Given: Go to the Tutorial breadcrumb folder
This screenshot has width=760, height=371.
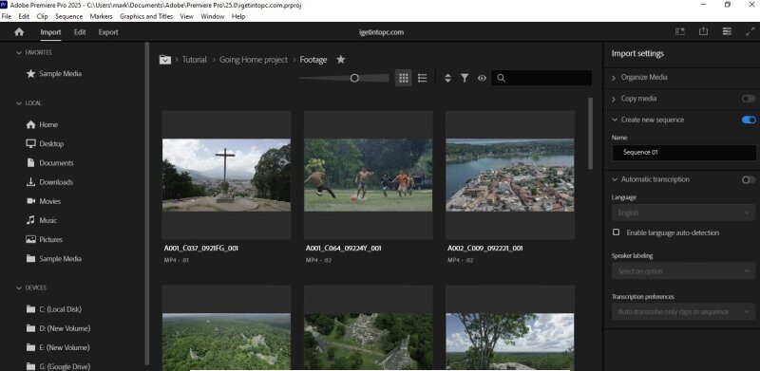Looking at the screenshot, I should (x=195, y=60).
